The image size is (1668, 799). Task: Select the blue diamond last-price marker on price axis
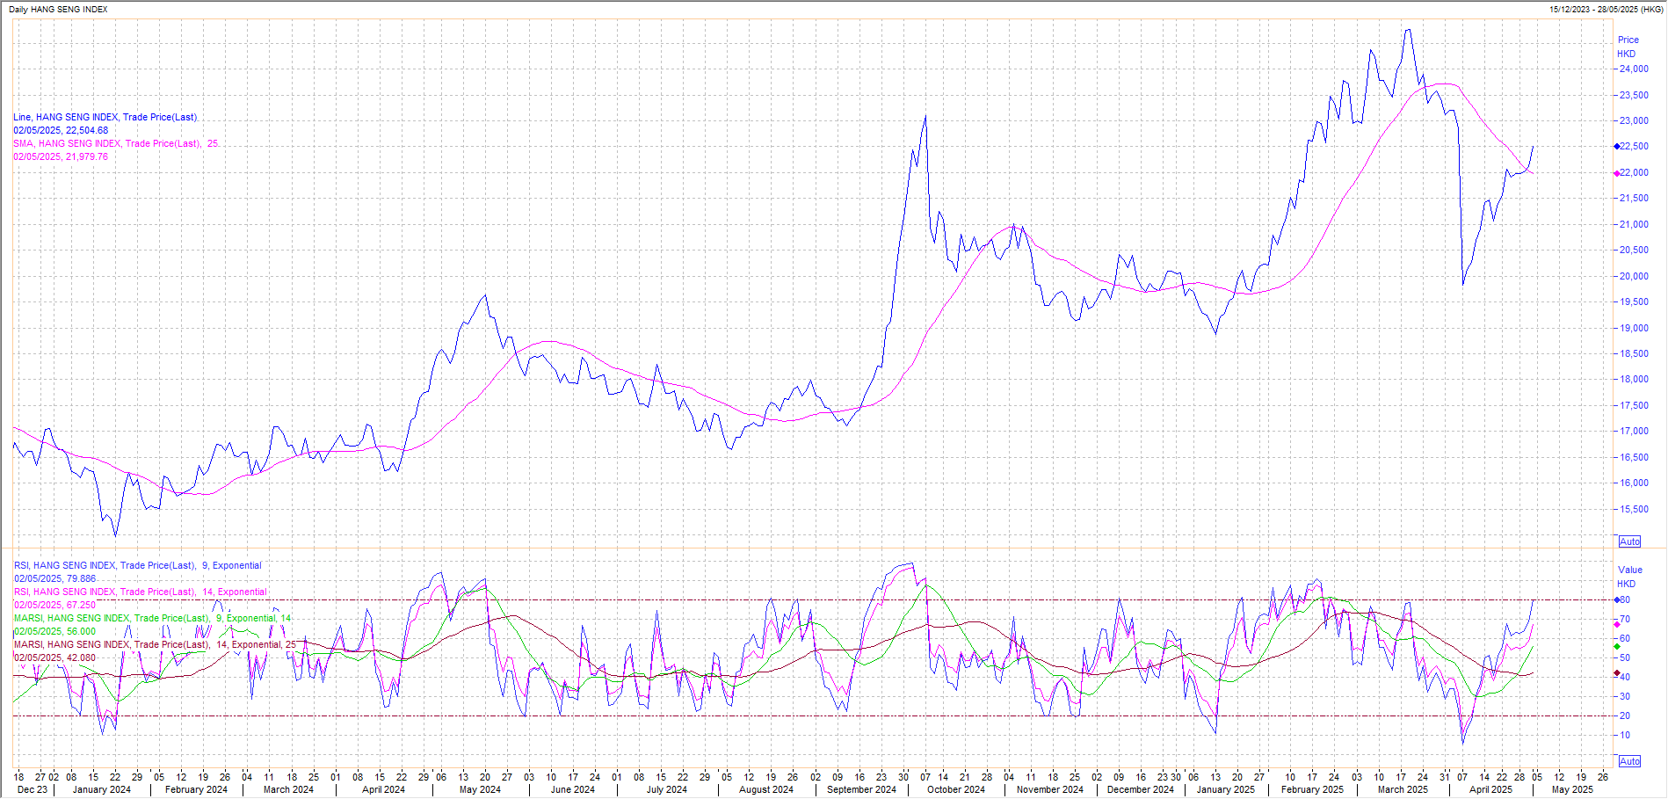pyautogui.click(x=1617, y=147)
